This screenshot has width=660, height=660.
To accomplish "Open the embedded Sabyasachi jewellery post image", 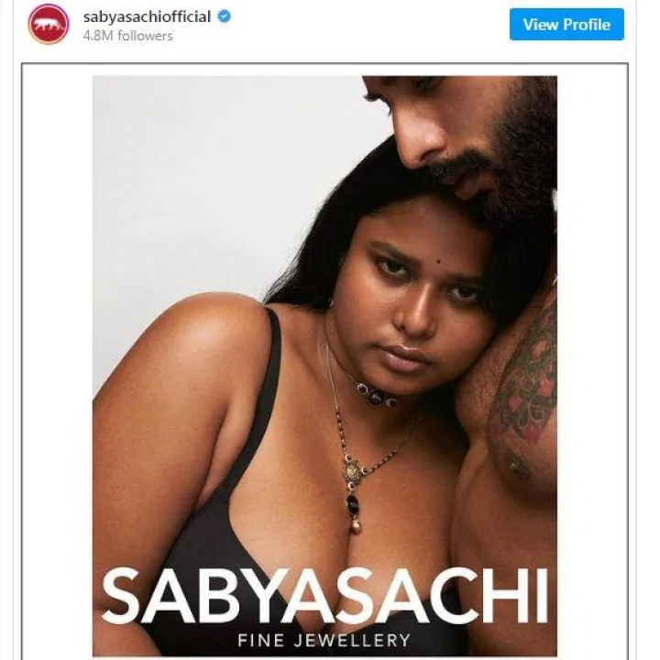I will click(x=324, y=366).
